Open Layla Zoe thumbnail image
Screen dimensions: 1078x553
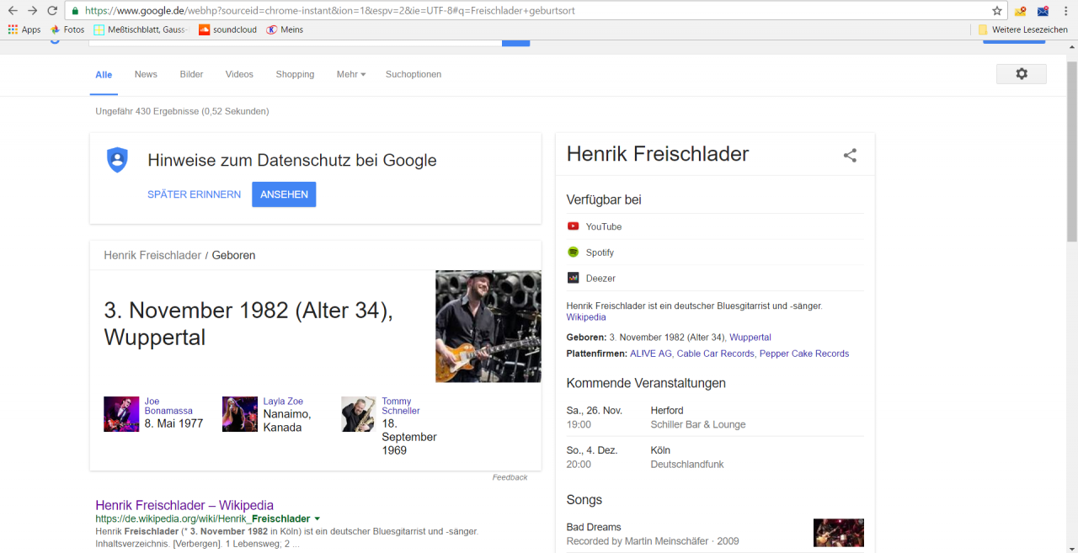coord(240,414)
